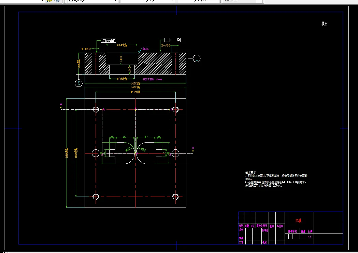Select the 110 horizontal dimension text

tap(135, 92)
